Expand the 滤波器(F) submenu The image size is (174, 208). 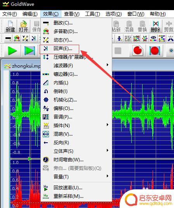pyautogui.click(x=76, y=66)
